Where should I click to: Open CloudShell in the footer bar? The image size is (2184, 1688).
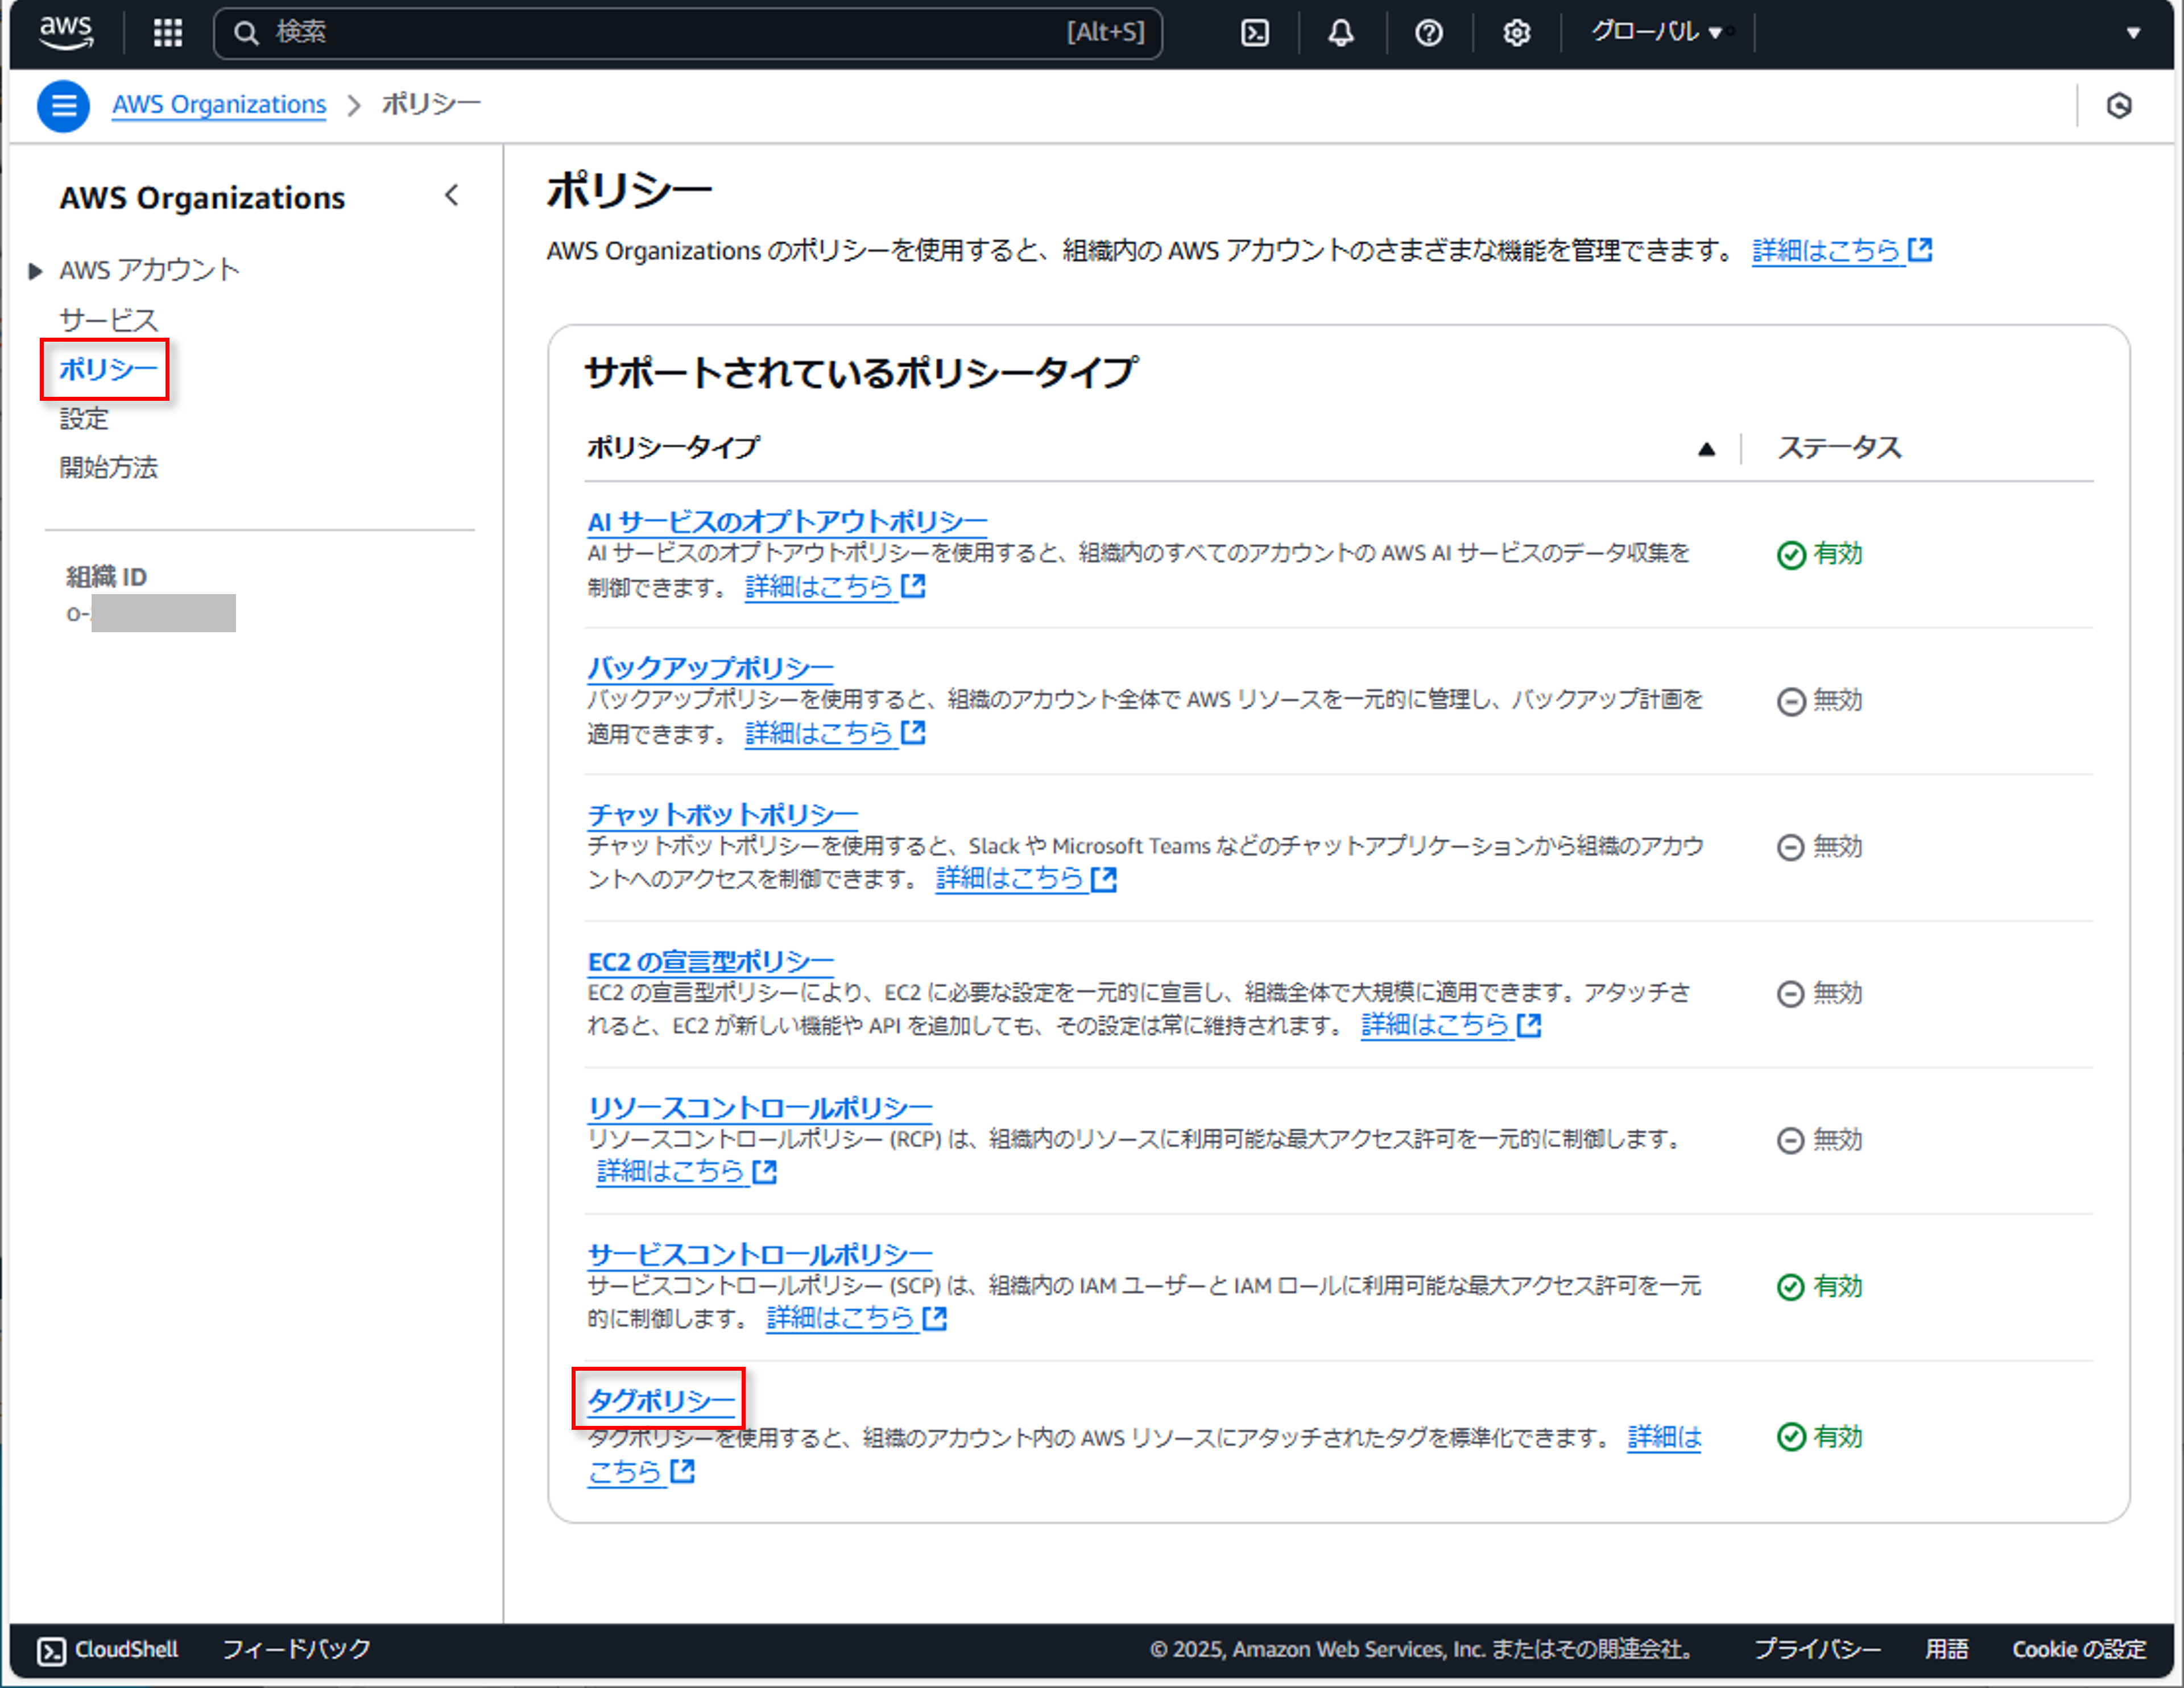(108, 1649)
